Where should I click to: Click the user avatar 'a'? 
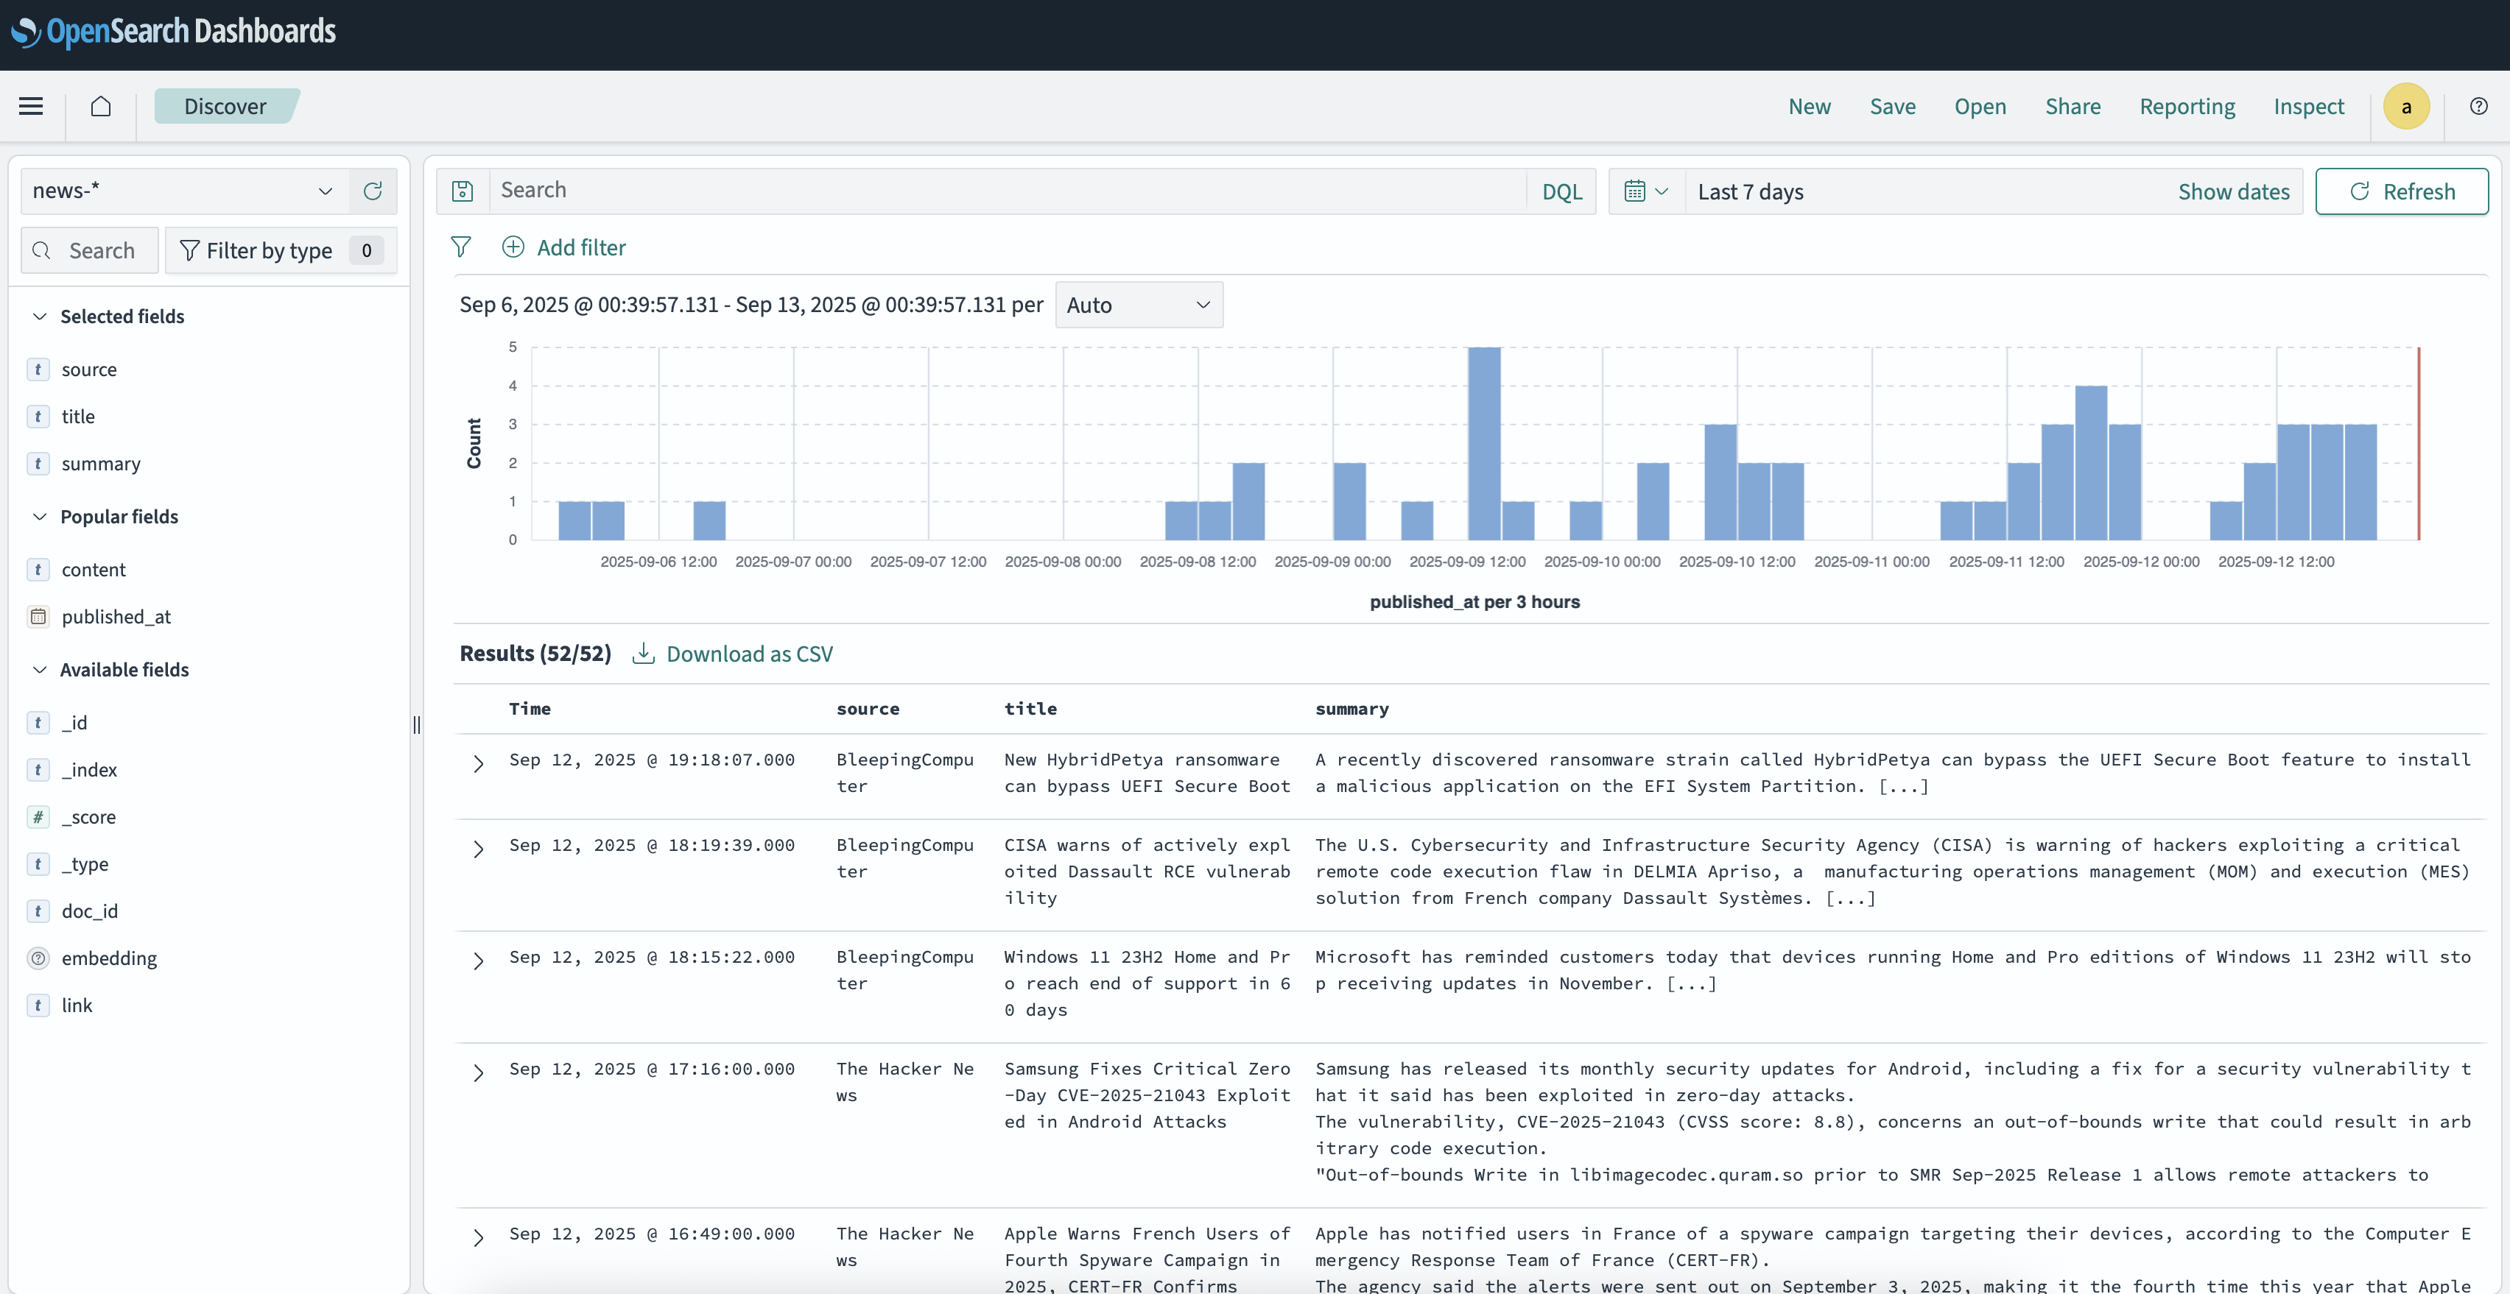pos(2405,106)
